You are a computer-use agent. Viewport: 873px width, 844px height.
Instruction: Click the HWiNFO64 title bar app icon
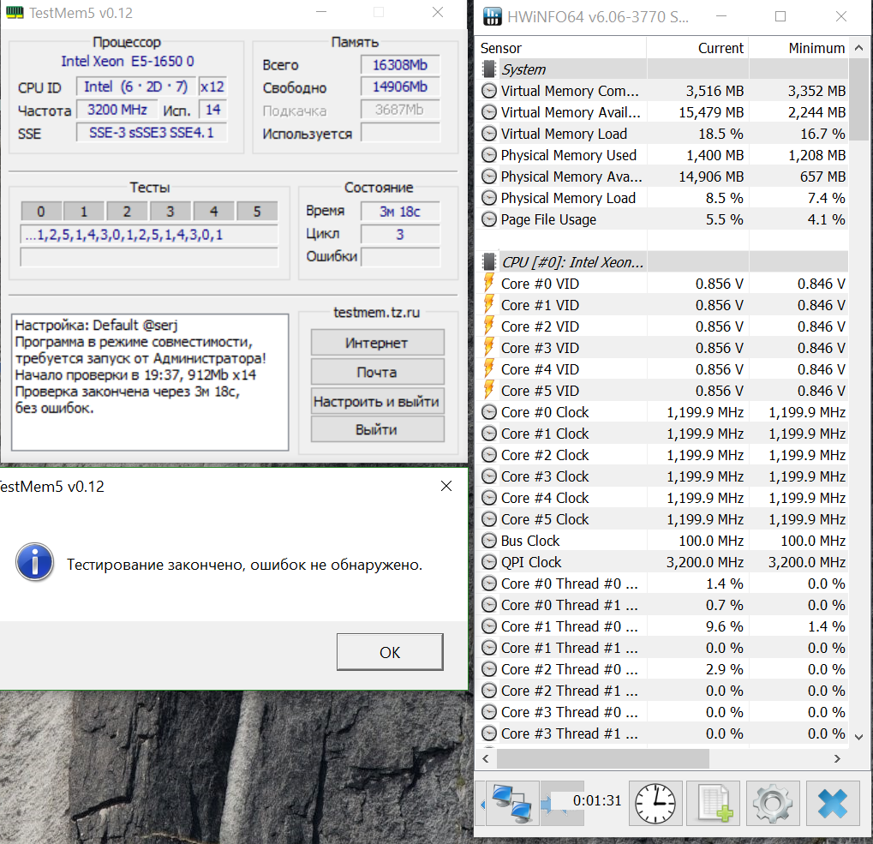coord(492,16)
